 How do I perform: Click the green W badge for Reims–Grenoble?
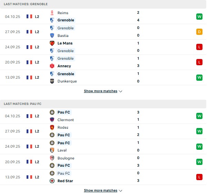click(x=199, y=16)
